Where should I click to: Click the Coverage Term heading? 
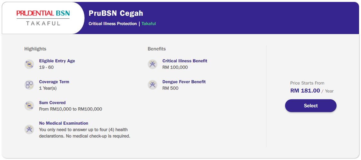[54, 82]
